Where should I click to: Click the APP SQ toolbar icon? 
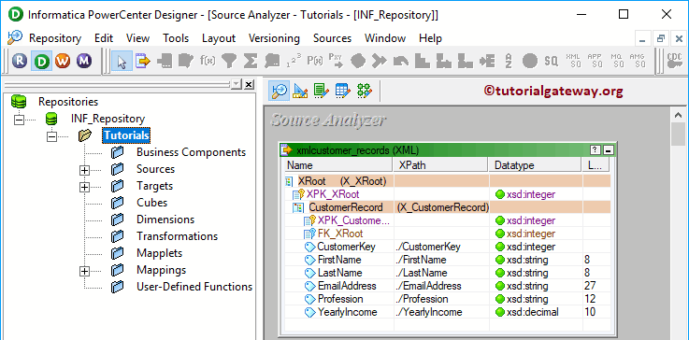(x=595, y=61)
